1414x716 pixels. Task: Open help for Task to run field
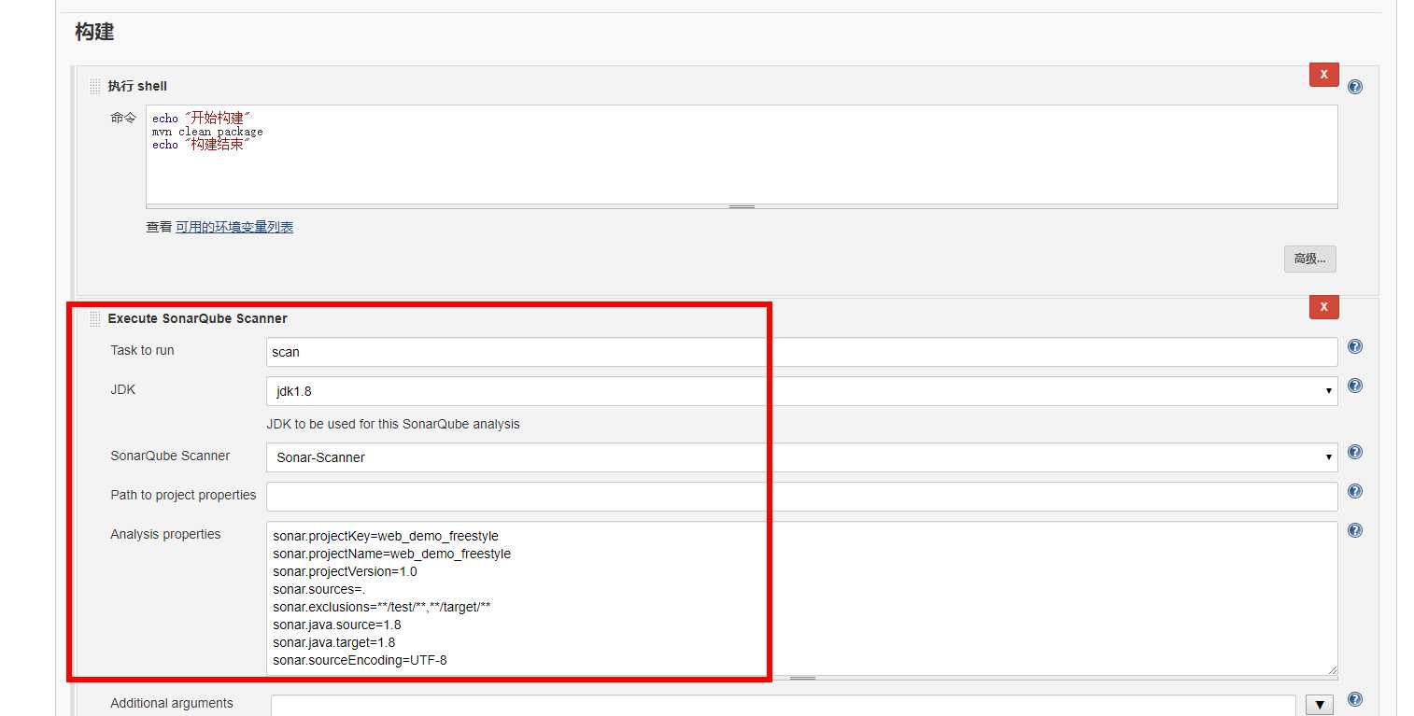(1355, 346)
